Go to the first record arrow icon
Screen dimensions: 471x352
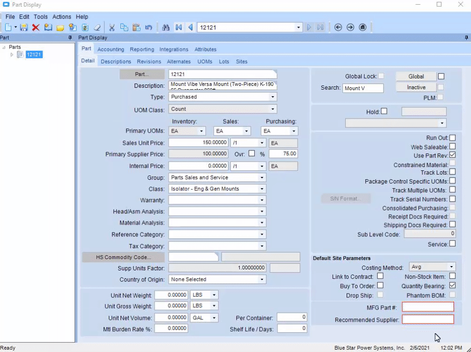coord(179,27)
